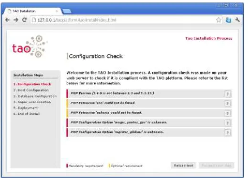This screenshot has height=178, width=250.
Task: Maximize the browser window
Action: [226, 5]
